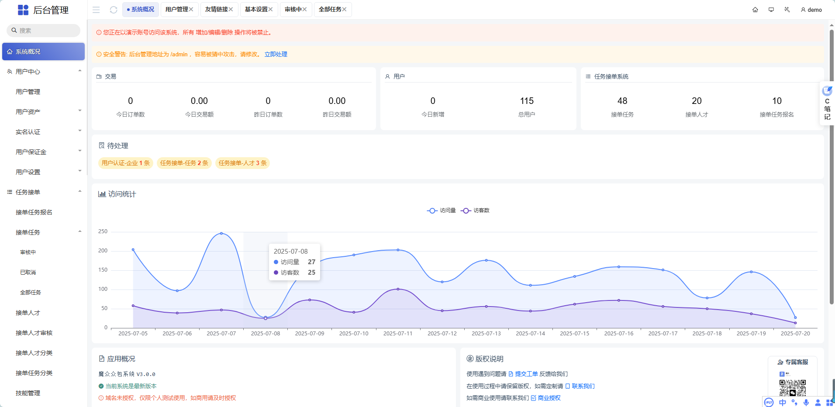The image size is (835, 407).
Task: Click the 立即处理 link in security warning
Action: 276,54
